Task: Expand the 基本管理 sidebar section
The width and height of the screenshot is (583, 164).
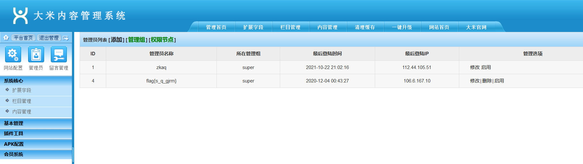Action: coord(36,123)
